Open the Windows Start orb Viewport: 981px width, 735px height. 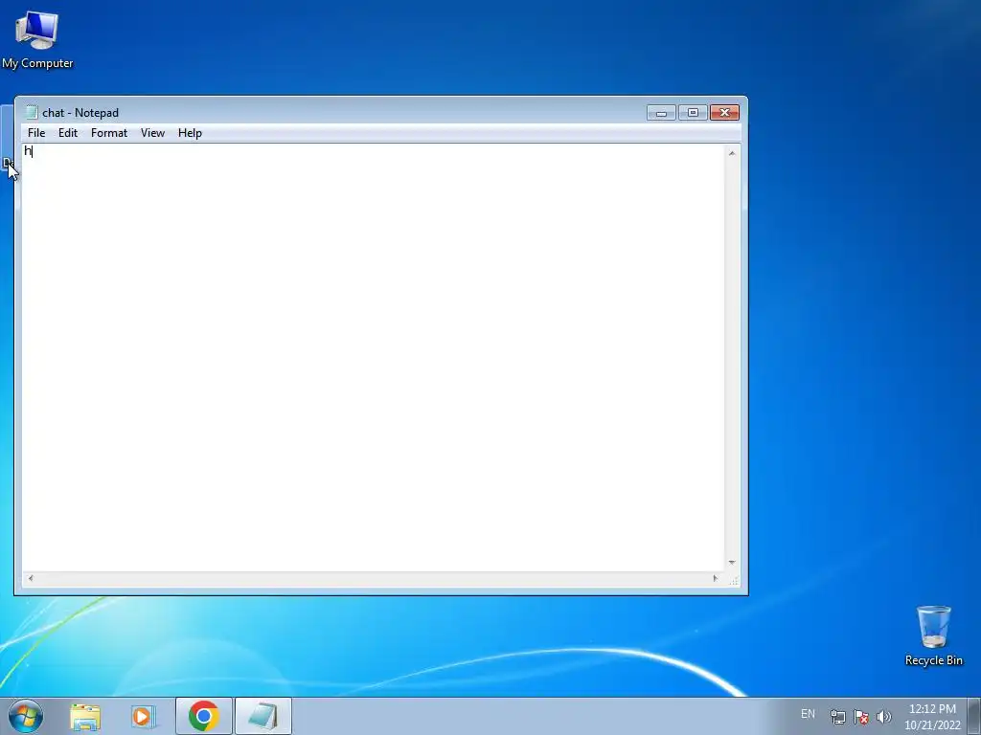(x=26, y=716)
